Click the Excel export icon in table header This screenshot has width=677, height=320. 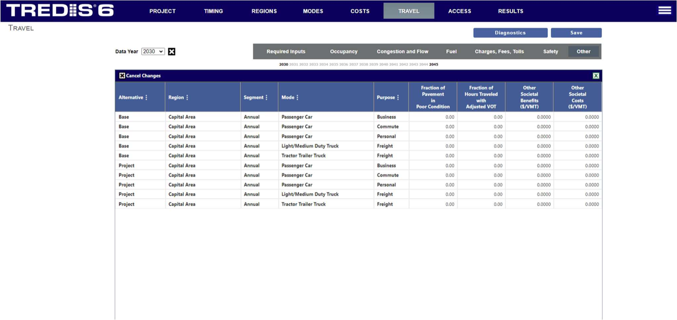tap(596, 76)
